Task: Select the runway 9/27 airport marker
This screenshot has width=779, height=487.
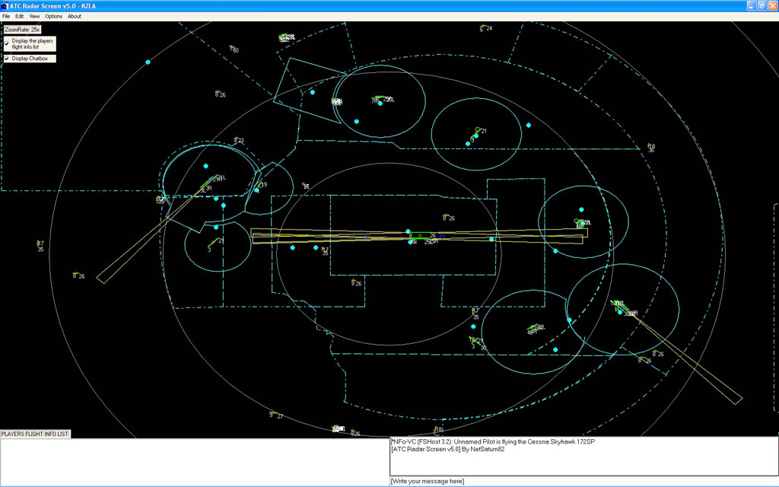Action: pos(274,415)
